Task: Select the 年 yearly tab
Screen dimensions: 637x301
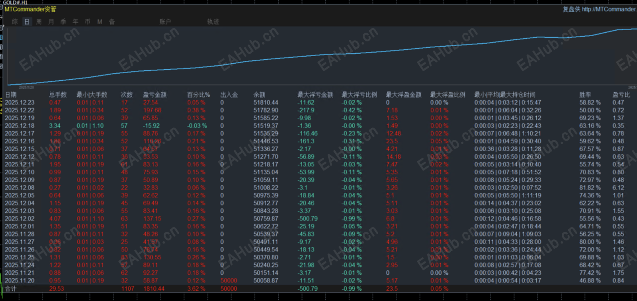Action: pos(75,21)
